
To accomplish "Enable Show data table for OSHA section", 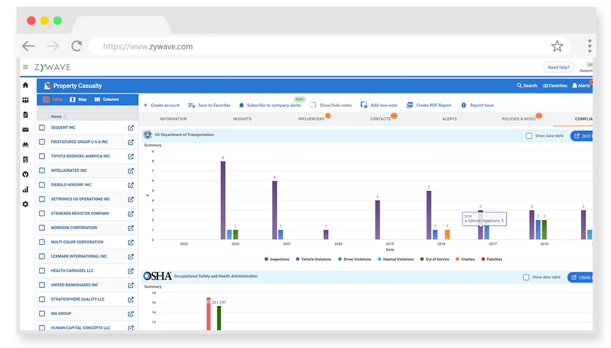I will tap(526, 277).
